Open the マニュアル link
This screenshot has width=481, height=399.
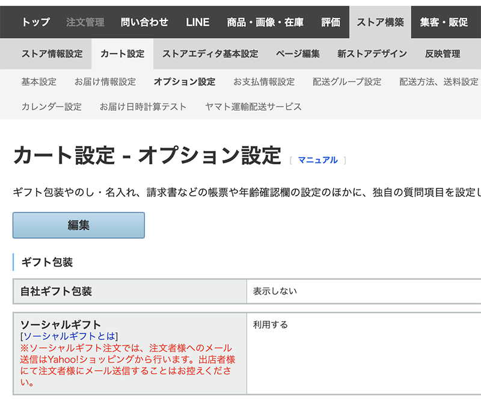(x=318, y=160)
